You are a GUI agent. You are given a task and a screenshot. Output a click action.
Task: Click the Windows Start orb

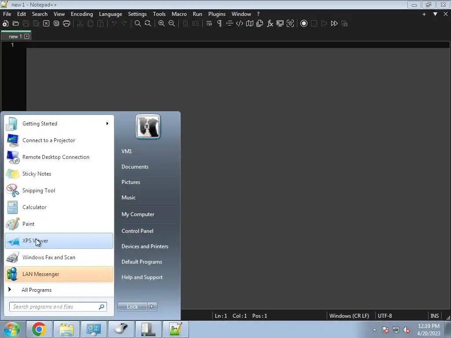[x=11, y=329]
